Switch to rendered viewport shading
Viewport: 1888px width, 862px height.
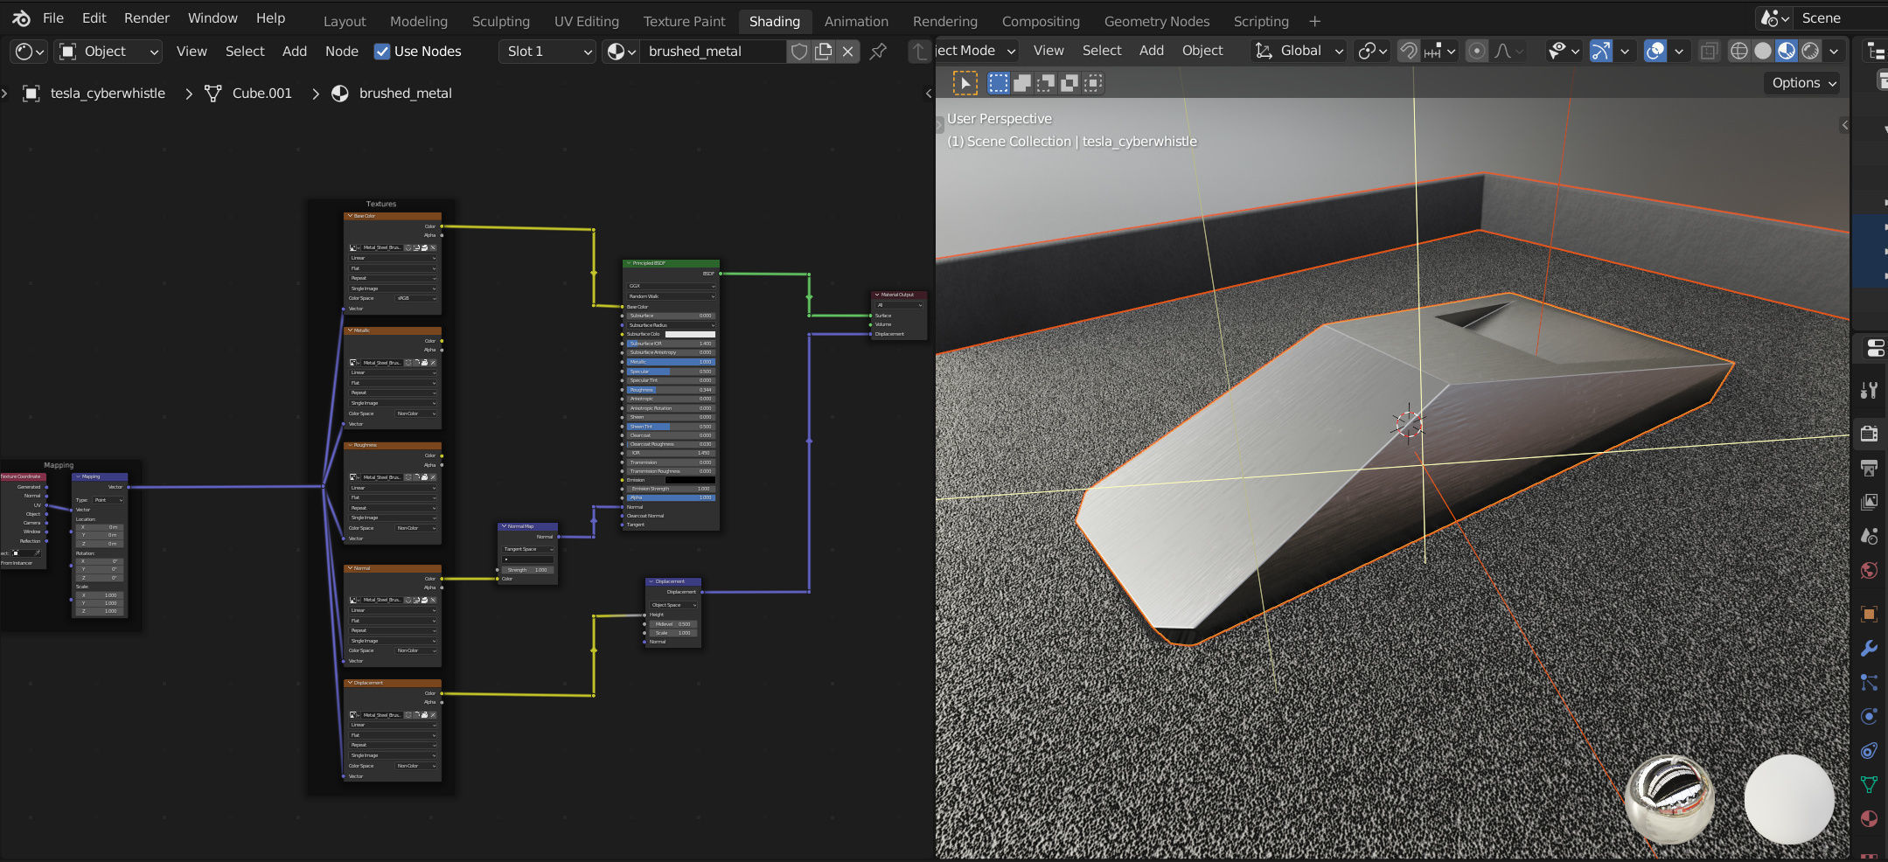tap(1810, 51)
